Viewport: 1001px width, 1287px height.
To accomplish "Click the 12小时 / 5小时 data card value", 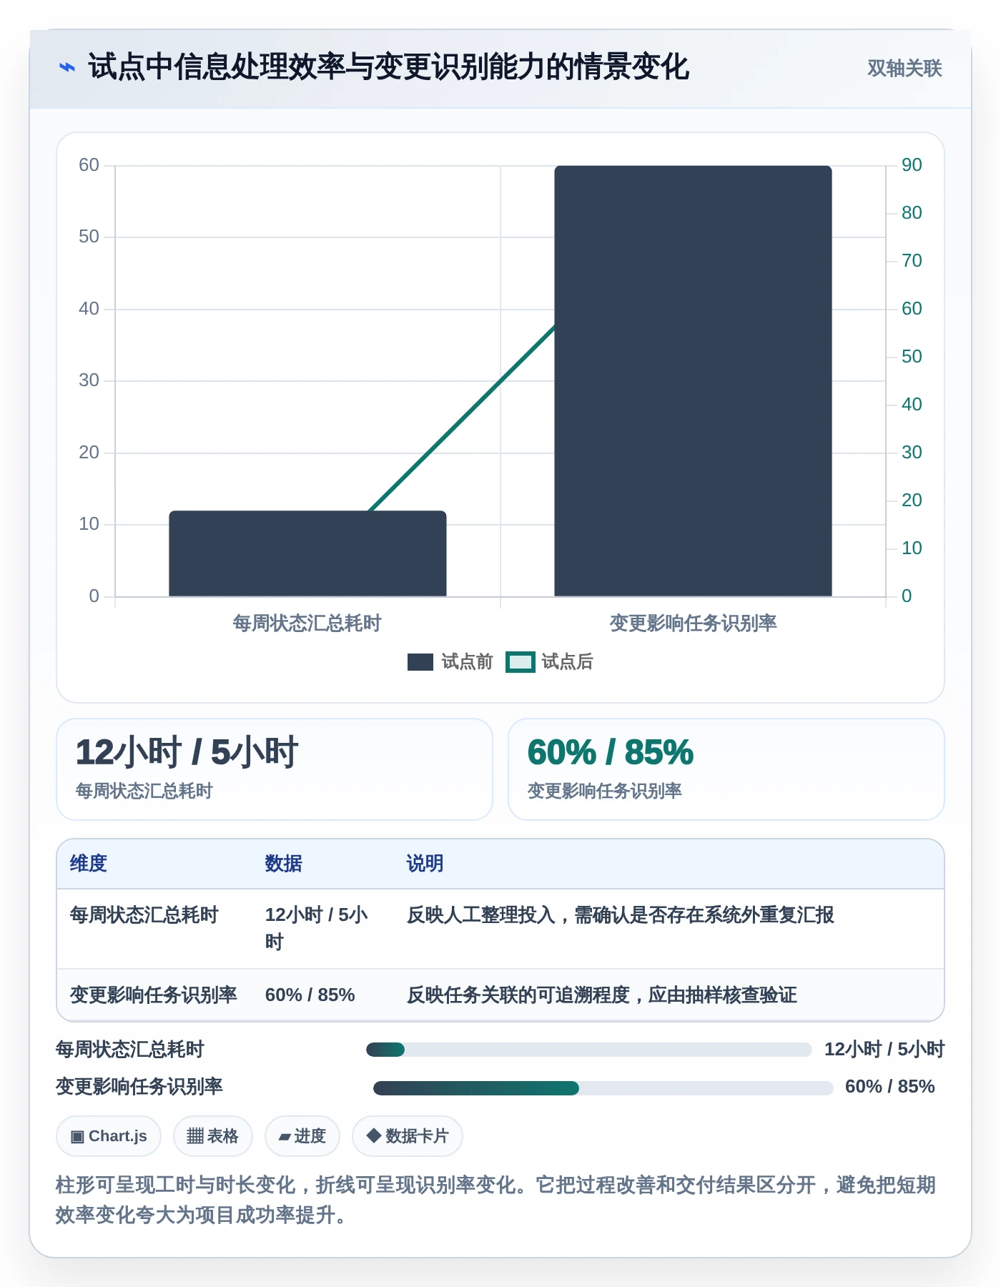I will (x=187, y=752).
